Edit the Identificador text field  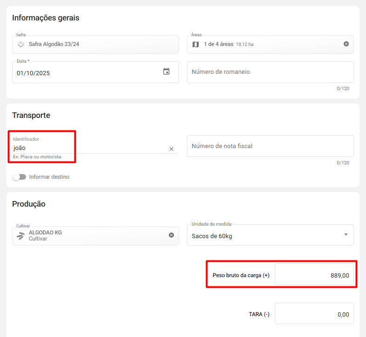pos(88,148)
